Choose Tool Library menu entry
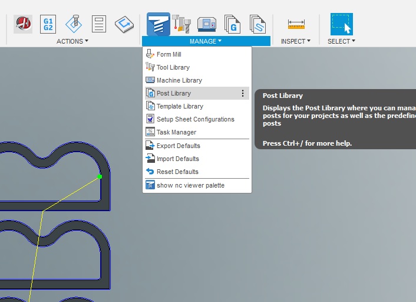The width and height of the screenshot is (416, 302). 197,67
